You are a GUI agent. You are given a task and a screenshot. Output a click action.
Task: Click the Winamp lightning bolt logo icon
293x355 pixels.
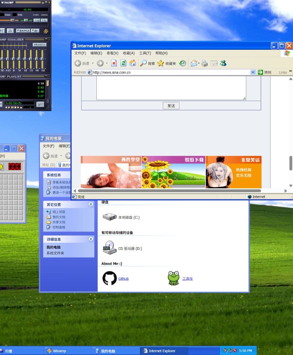pos(46,31)
